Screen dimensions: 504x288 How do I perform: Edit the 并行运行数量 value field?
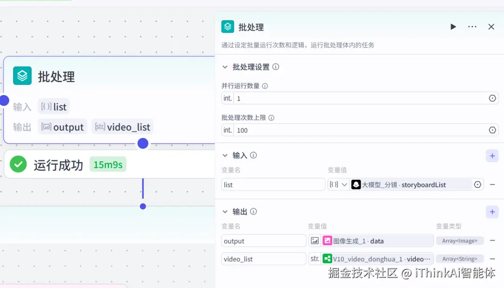(x=360, y=98)
